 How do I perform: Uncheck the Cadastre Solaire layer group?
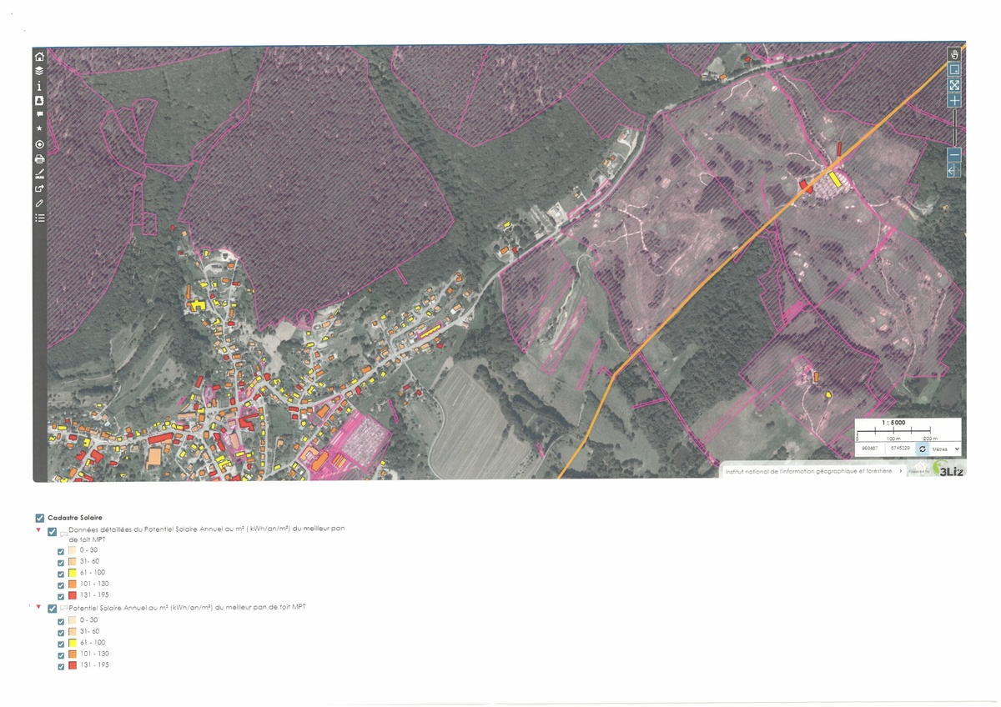pos(40,518)
